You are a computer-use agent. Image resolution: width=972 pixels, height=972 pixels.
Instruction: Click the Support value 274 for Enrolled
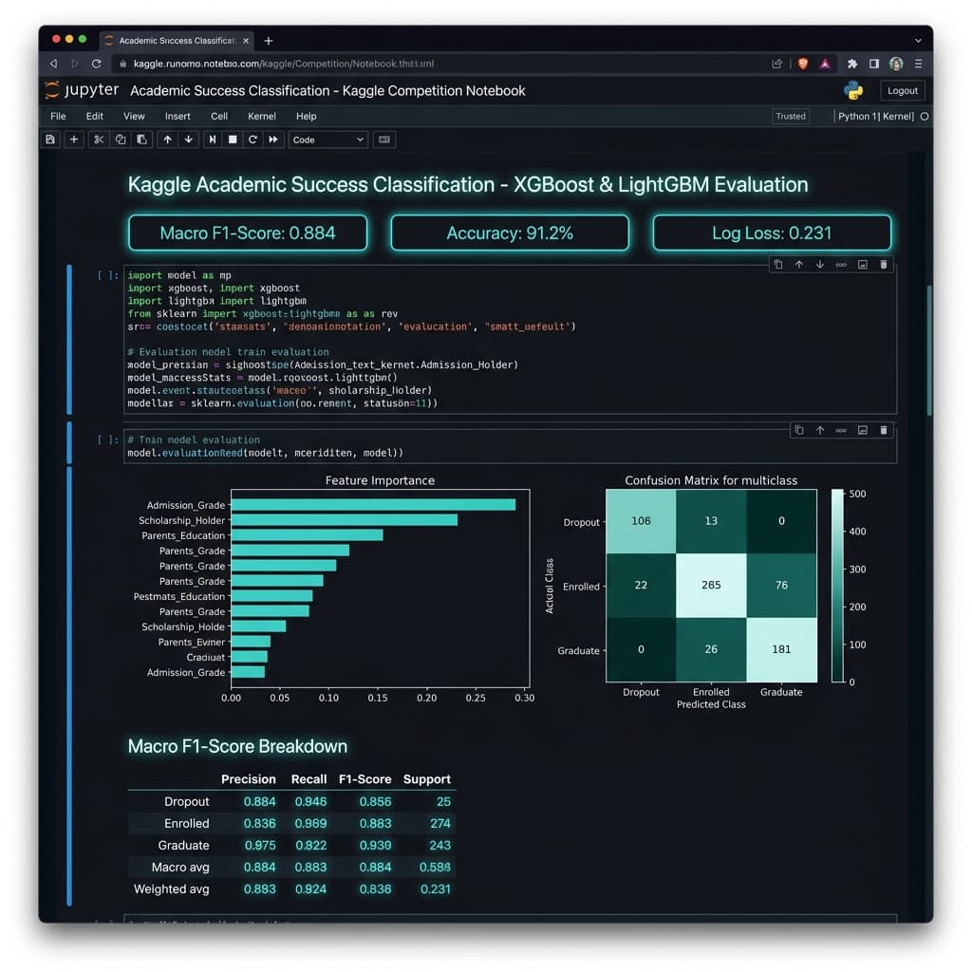coord(440,823)
